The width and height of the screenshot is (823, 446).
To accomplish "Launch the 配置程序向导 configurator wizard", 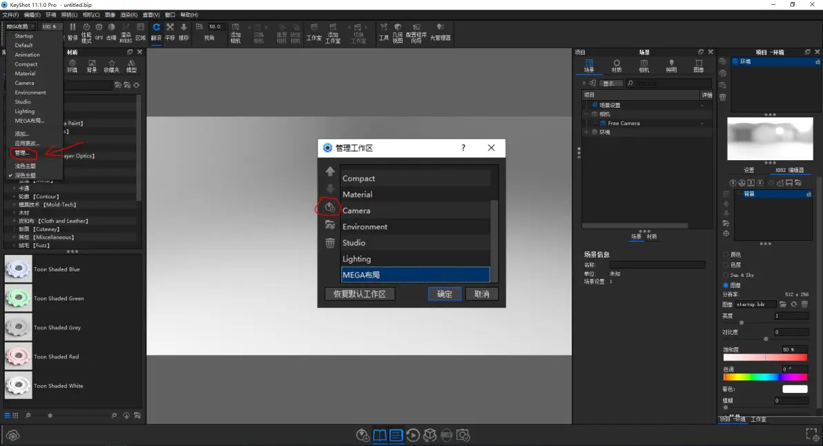I will pyautogui.click(x=416, y=32).
